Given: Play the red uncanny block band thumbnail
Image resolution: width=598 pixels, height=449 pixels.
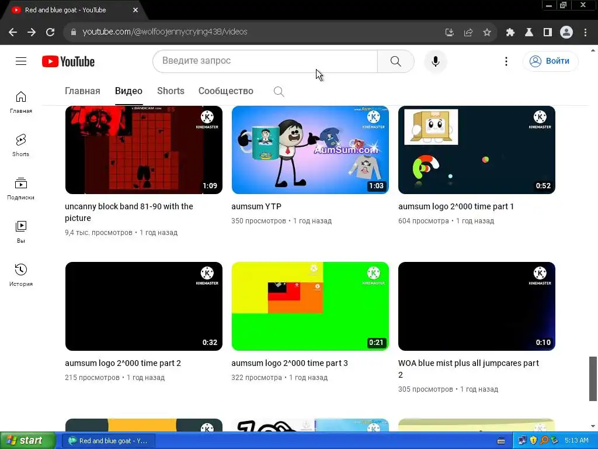Looking at the screenshot, I should tap(144, 150).
